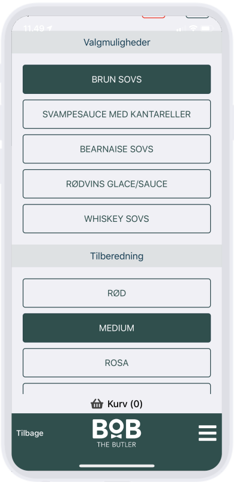Tap the partially visible option below ROSA
Screen dimensions: 234x482
coord(116,389)
